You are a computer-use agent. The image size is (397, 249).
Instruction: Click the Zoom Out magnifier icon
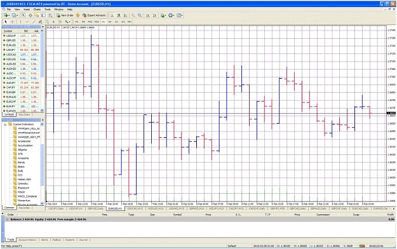pos(140,15)
